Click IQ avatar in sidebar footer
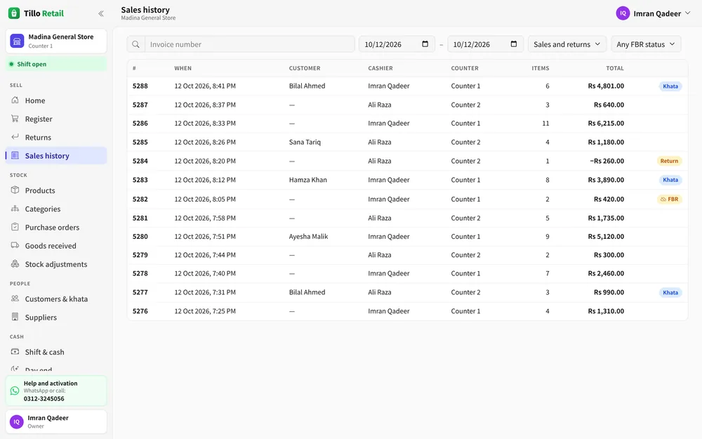The height and width of the screenshot is (439, 702). pos(17,421)
